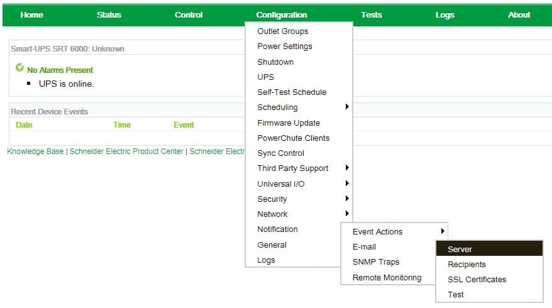Click the Event column header

(x=184, y=125)
